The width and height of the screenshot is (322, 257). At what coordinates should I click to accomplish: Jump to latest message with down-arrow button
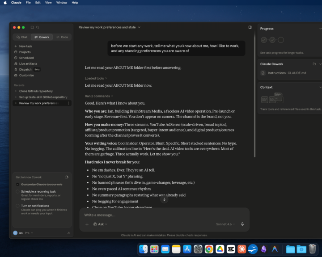tap(164, 199)
